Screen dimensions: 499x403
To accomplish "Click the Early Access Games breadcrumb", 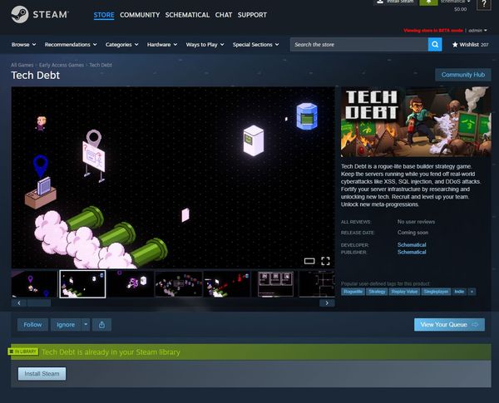I will tap(62, 65).
